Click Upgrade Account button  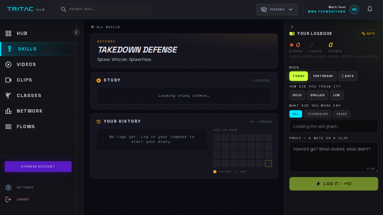pos(38,167)
